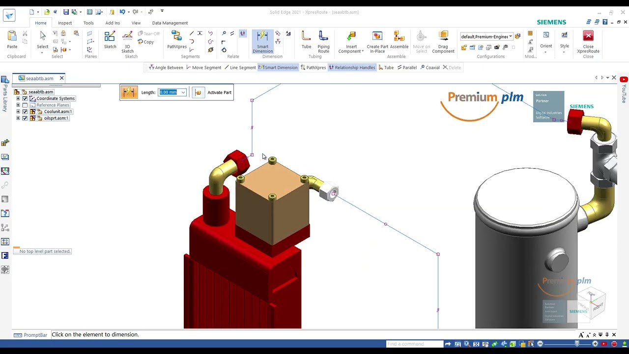Click in the Length value field
Screen dimensions: 629x354
click(169, 92)
